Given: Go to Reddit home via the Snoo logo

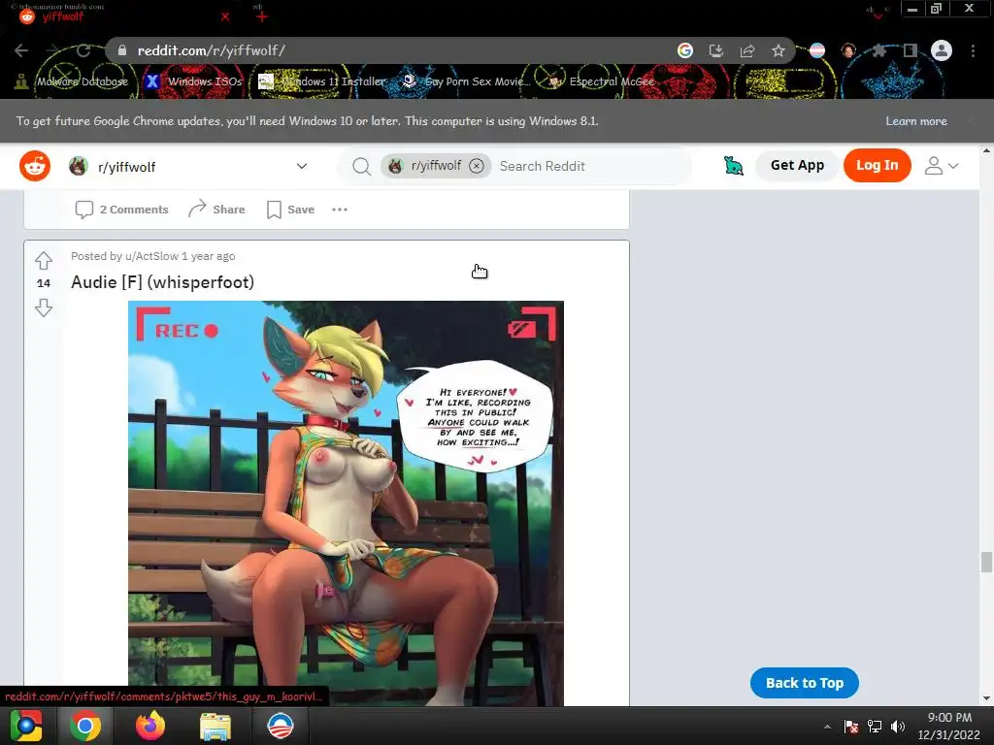Looking at the screenshot, I should (x=35, y=166).
